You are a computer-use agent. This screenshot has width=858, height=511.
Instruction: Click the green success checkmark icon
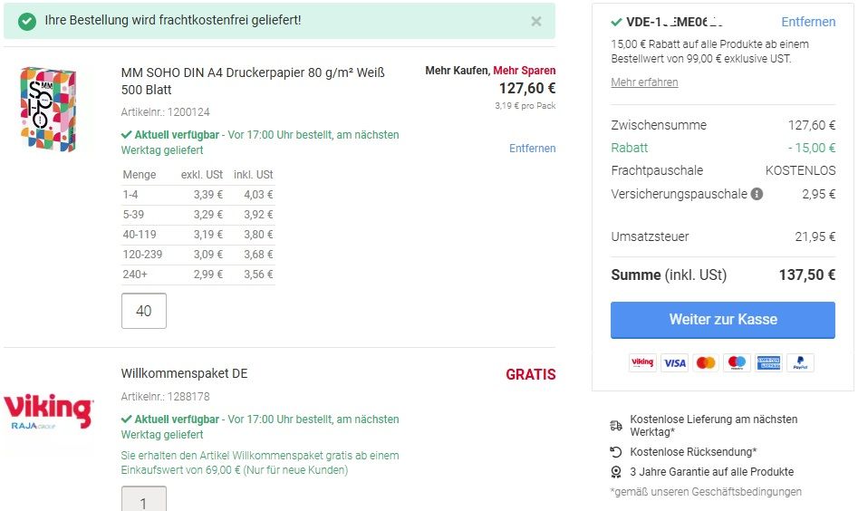point(27,22)
